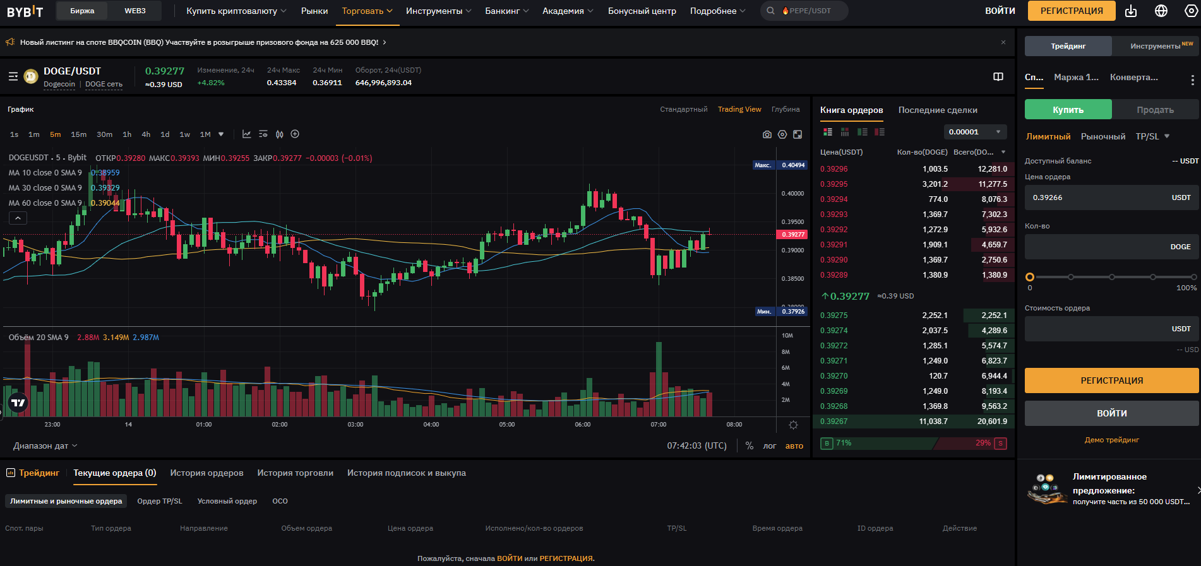Select Продать sell side toggle
This screenshot has height=566, width=1201.
1155,110
